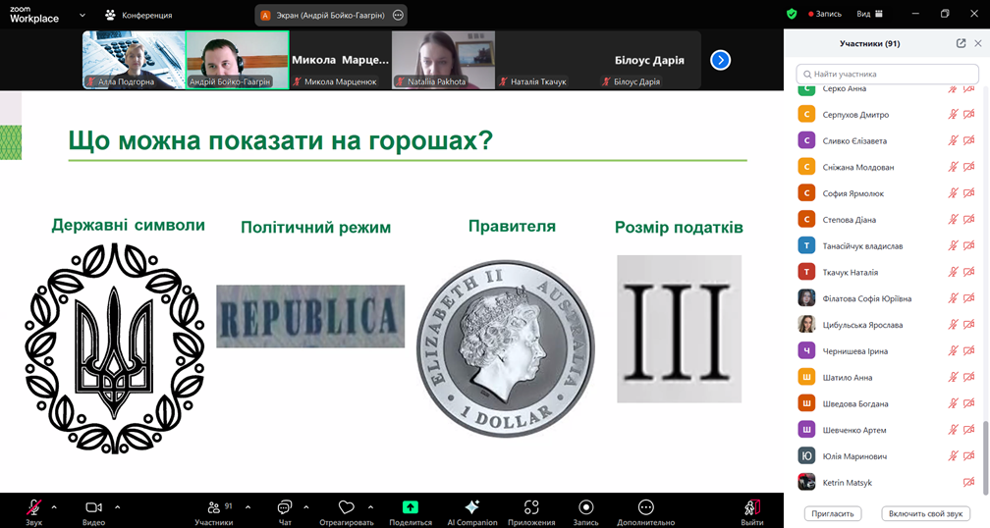
Task: Focus the Найти участника search field
Action: pos(887,74)
